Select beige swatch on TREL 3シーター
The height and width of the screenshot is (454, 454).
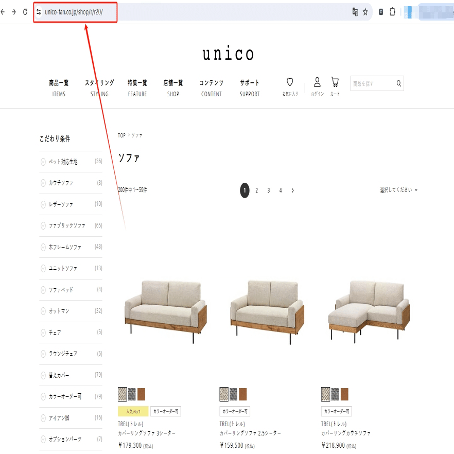(123, 394)
